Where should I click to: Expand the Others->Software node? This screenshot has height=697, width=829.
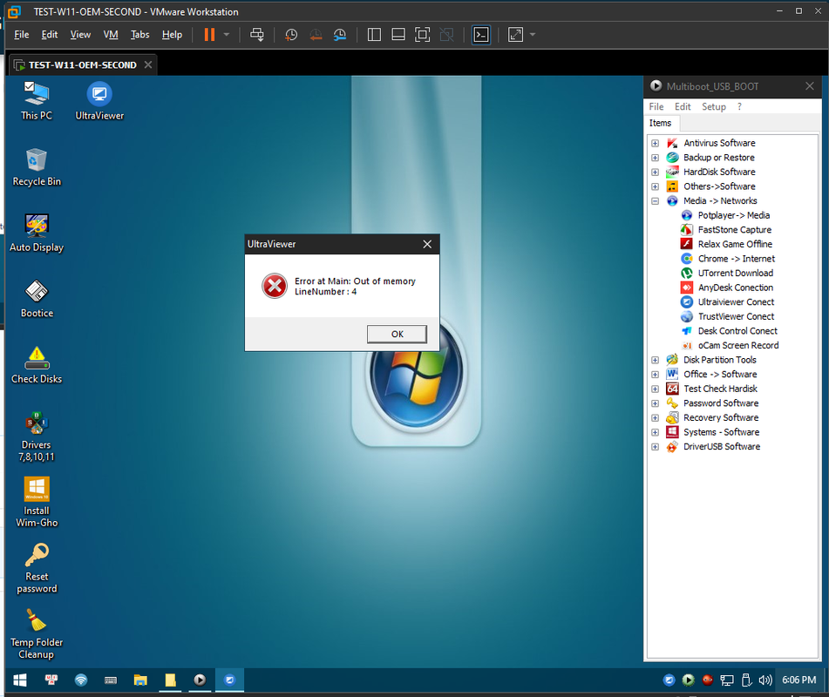[655, 186]
